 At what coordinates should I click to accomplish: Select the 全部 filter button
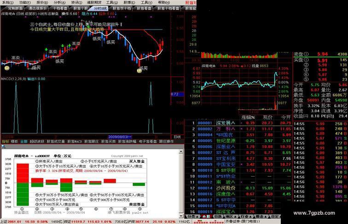coord(24,141)
